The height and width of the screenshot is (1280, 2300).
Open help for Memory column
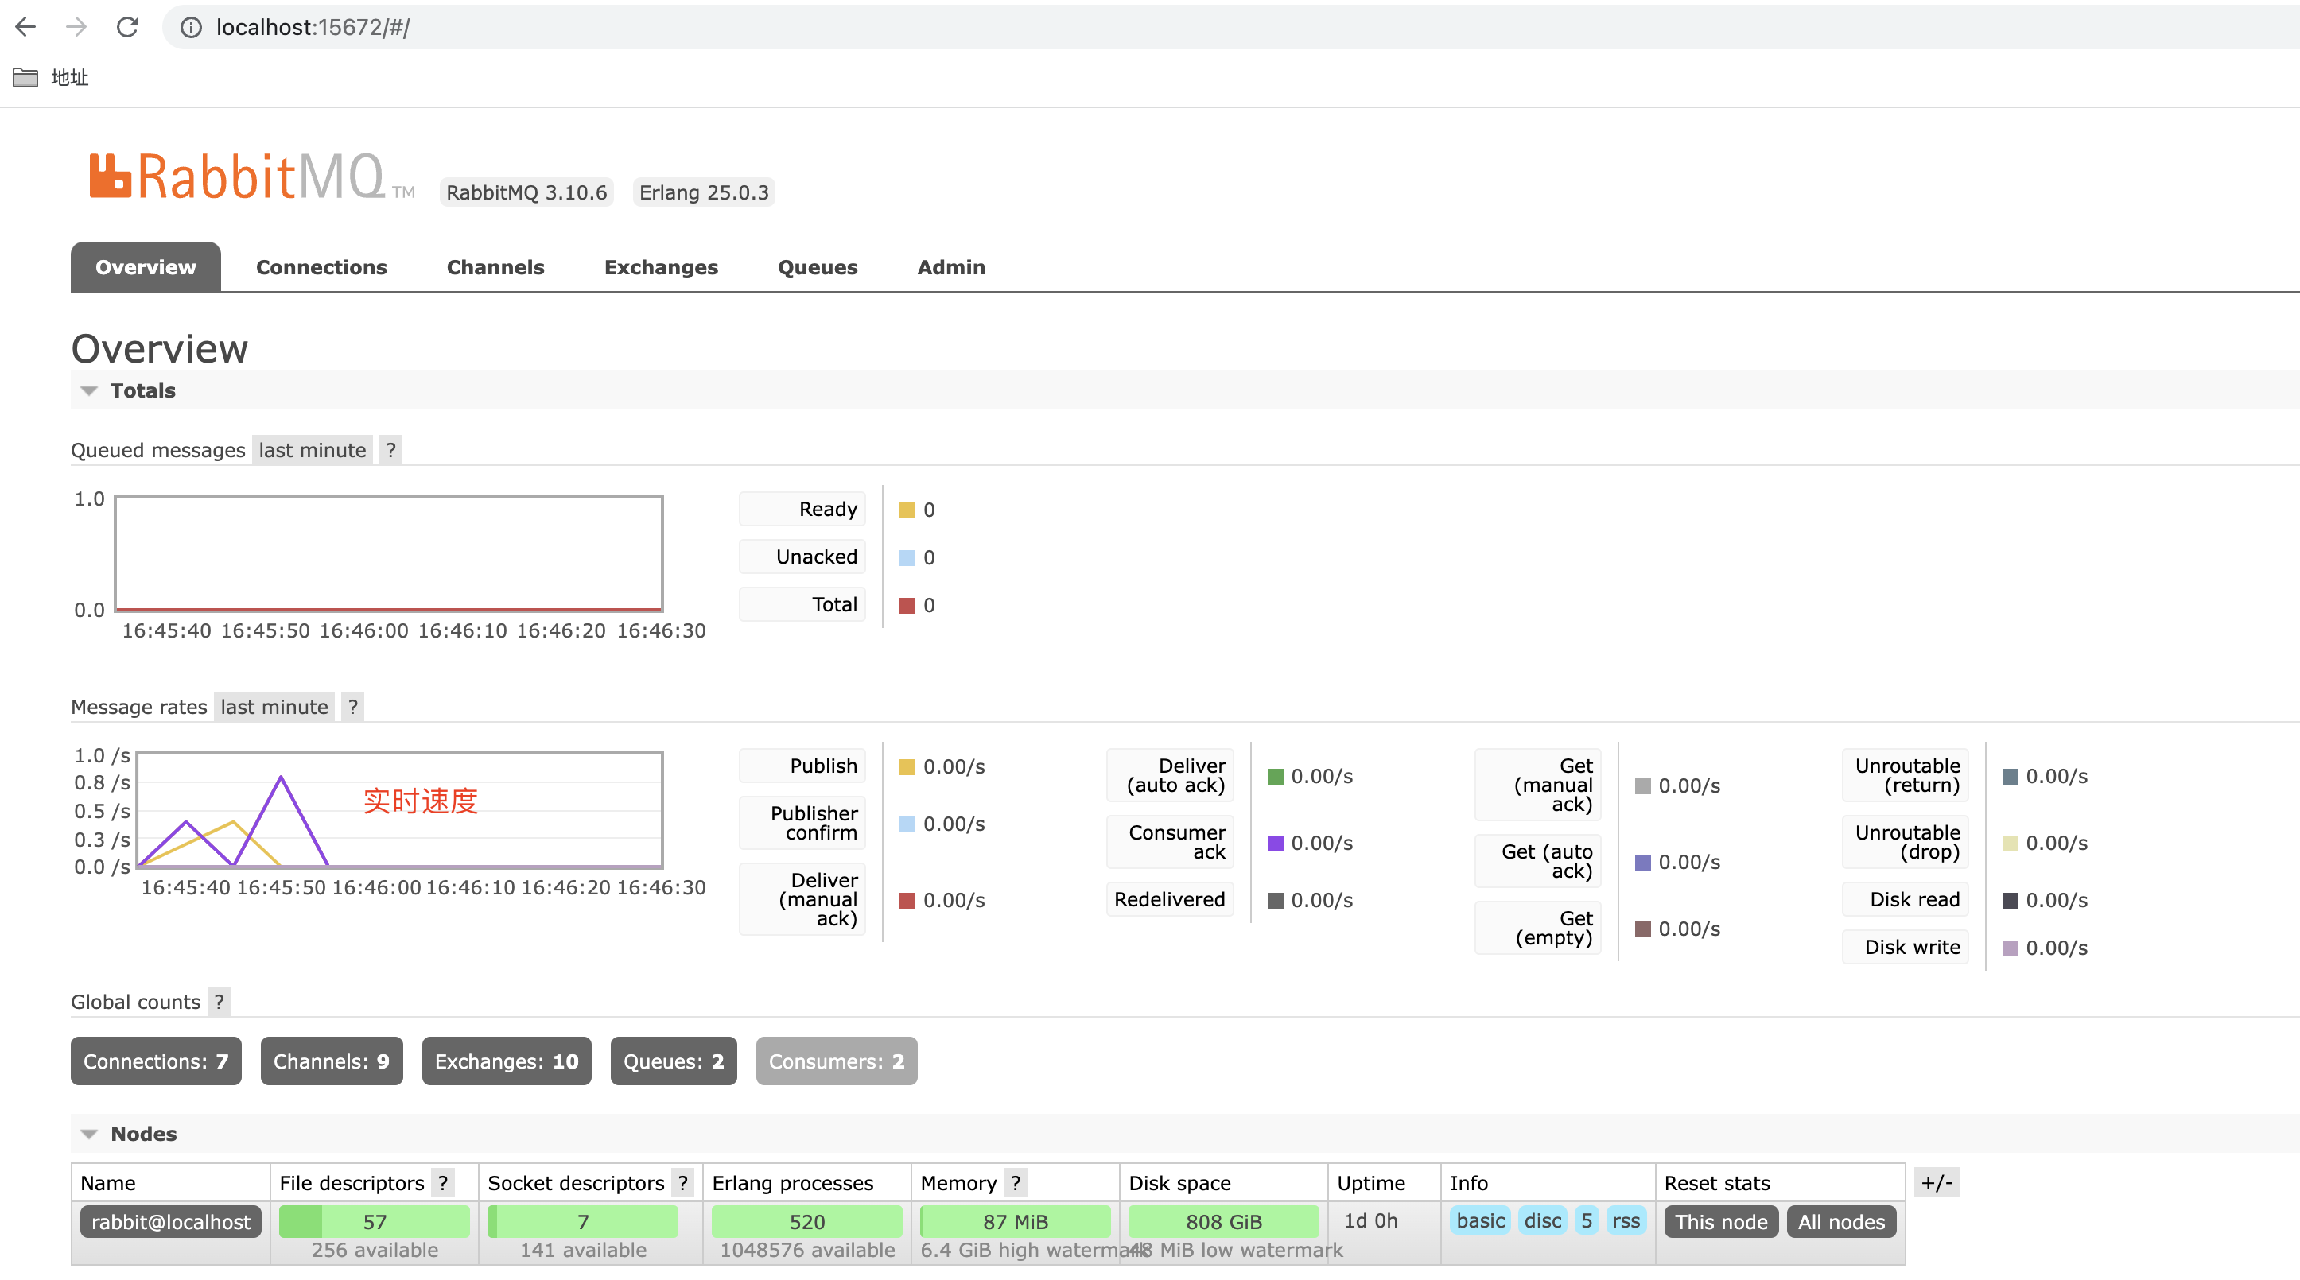(1016, 1183)
